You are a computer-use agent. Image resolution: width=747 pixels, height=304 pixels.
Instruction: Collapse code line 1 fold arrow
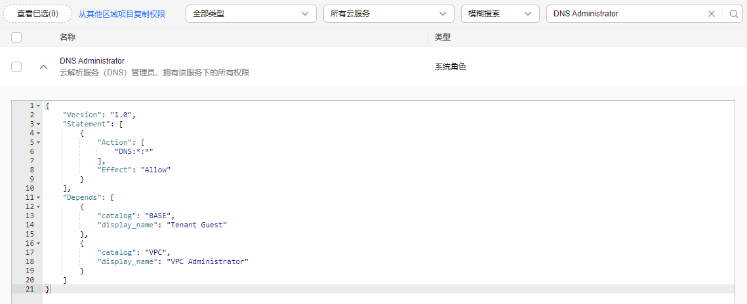tap(38, 105)
